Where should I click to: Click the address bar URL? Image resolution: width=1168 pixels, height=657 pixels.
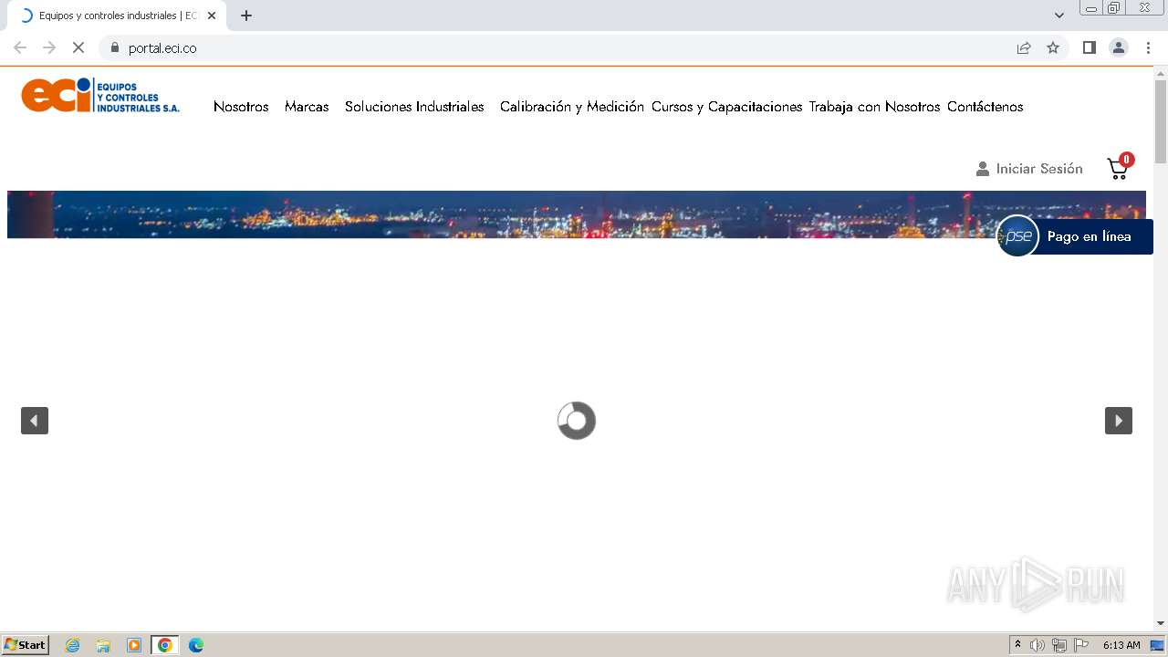[x=162, y=47]
